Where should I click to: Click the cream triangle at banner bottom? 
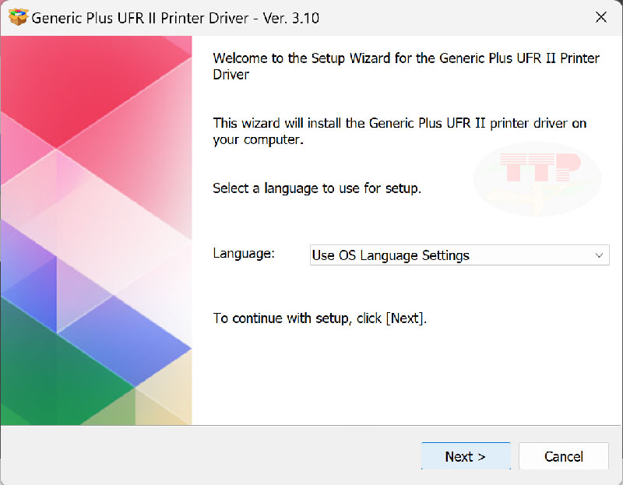click(x=167, y=397)
